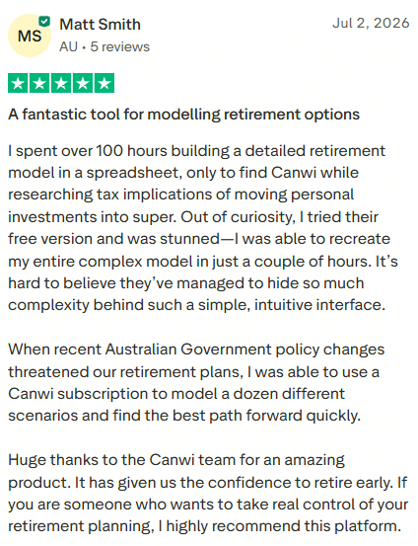
Task: Click the Jul 2, 2026 review date
Action: tap(371, 24)
